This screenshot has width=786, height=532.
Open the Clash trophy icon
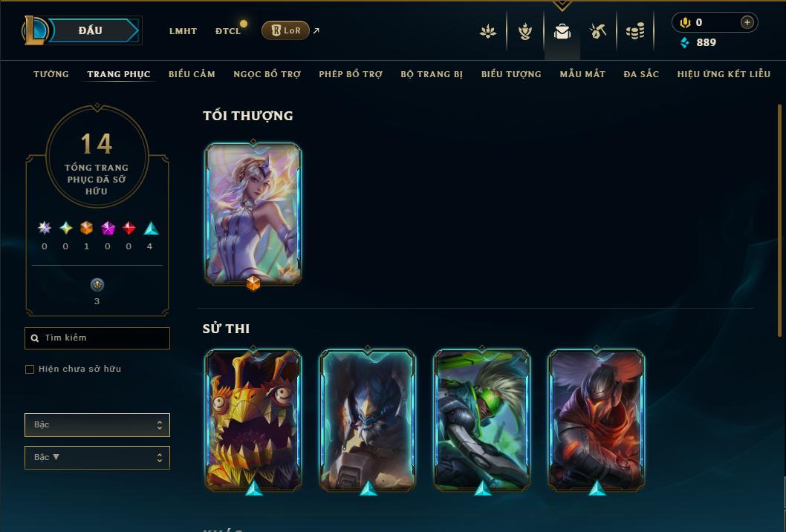point(524,31)
